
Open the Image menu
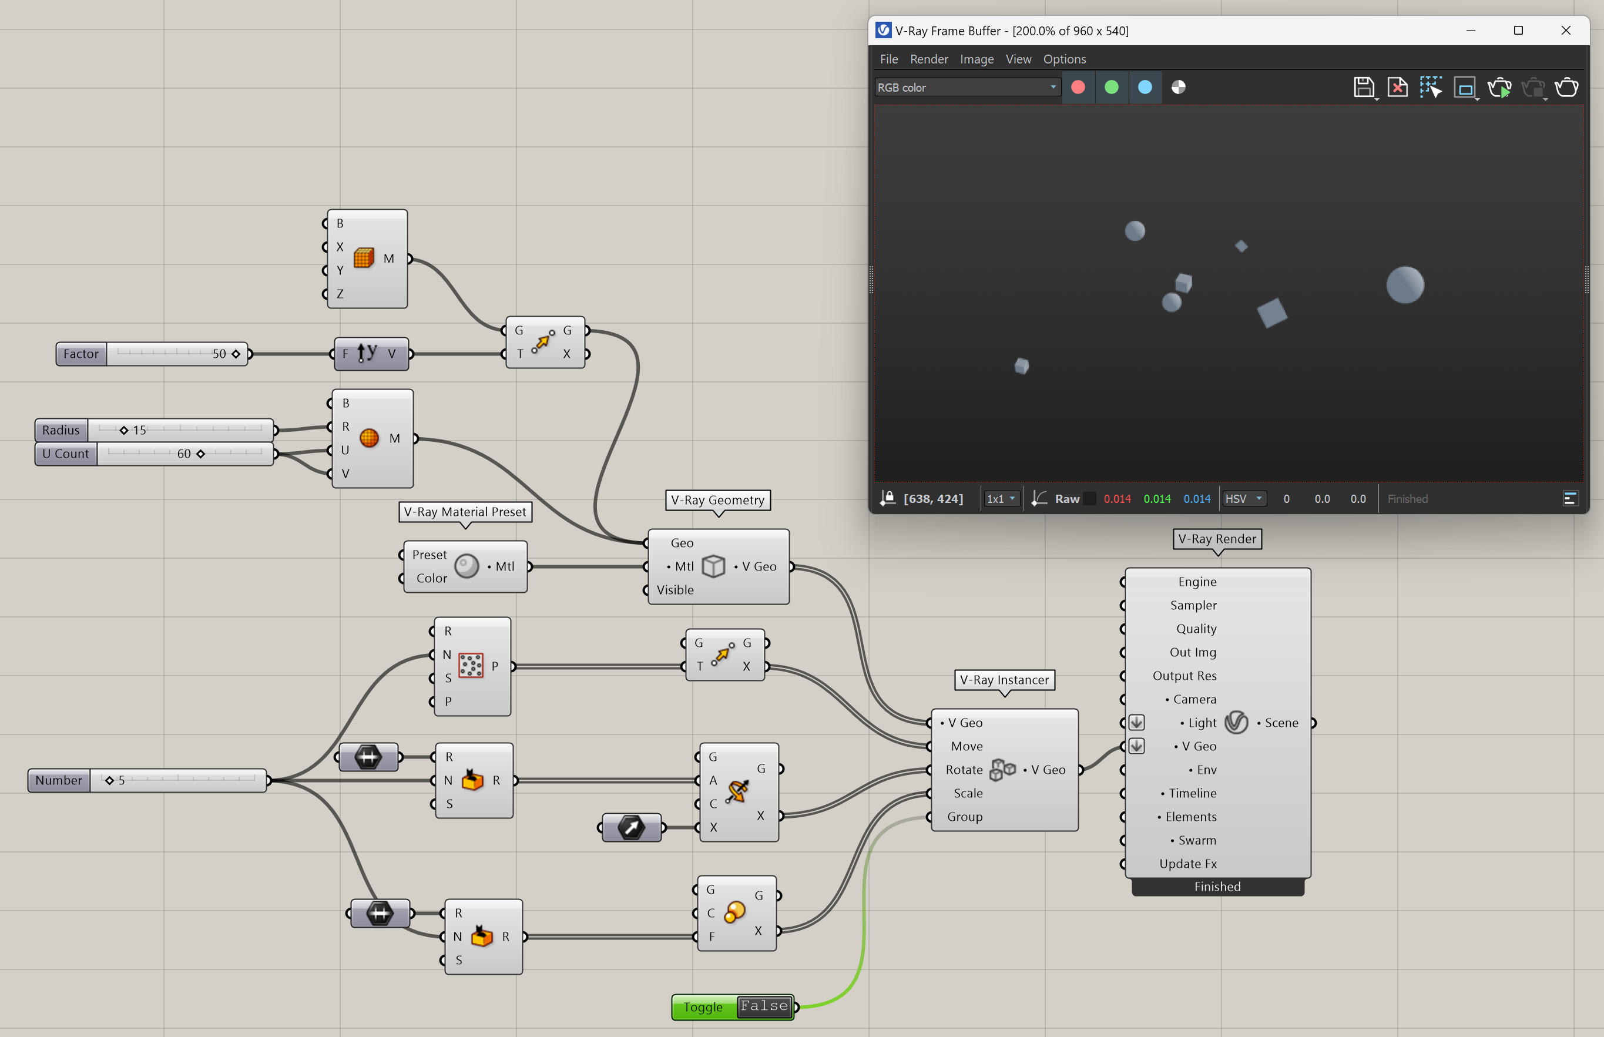pos(977,59)
